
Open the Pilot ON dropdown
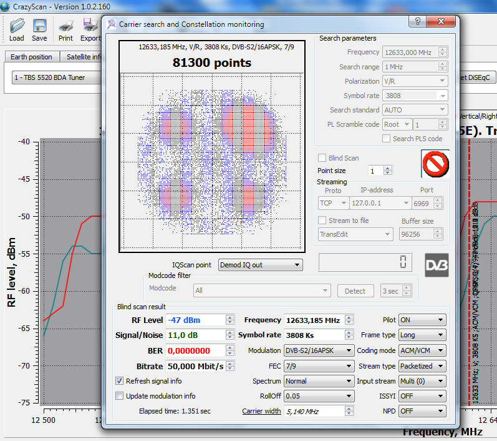422,320
